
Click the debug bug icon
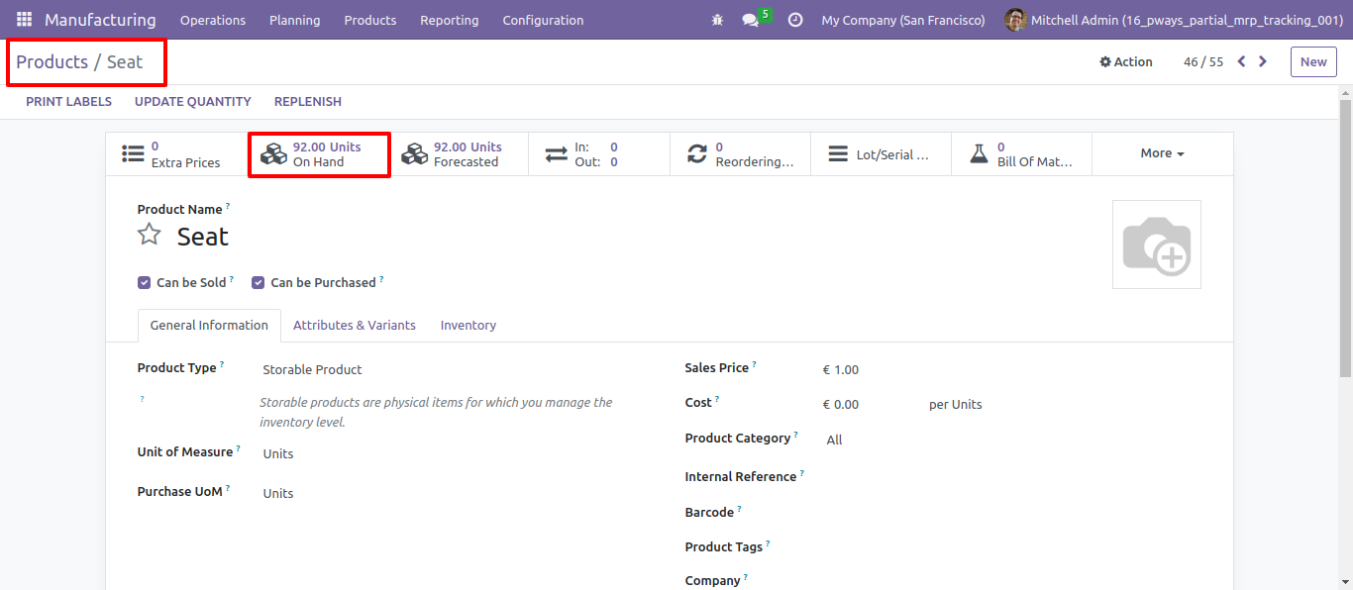[717, 20]
